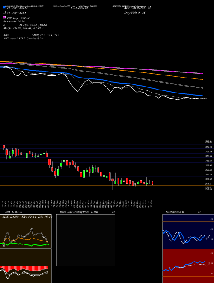Click the 312.91 price axis label
The image size is (214, 283).
click(208, 175)
